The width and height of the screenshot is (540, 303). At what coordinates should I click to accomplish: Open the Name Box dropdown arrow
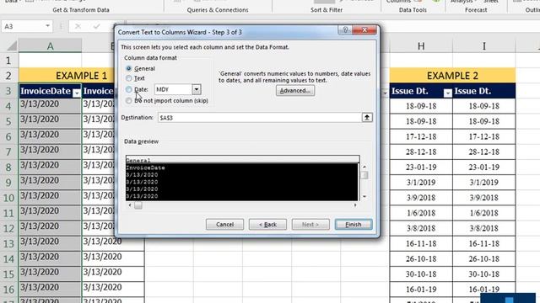47,26
